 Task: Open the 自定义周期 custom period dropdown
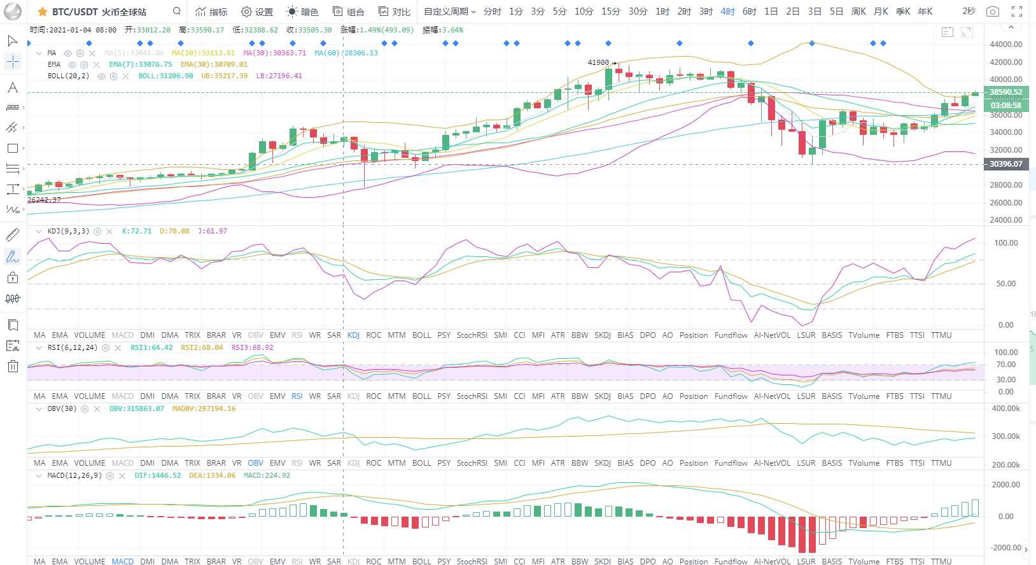pos(449,11)
